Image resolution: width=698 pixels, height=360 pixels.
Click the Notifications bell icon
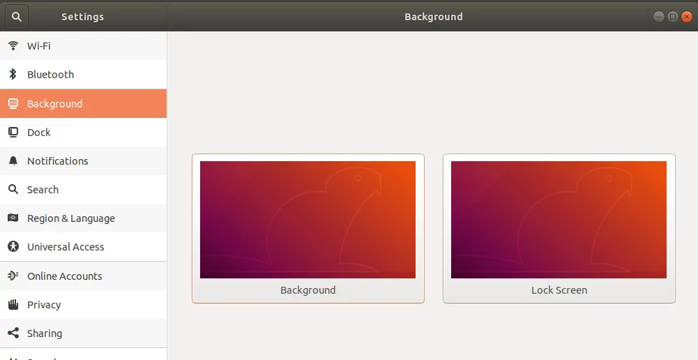[x=13, y=161]
